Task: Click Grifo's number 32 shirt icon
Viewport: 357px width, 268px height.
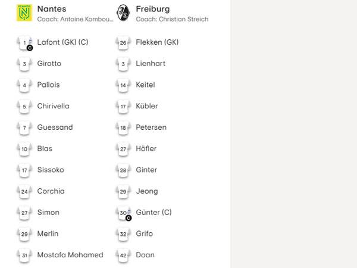Action: (123, 234)
